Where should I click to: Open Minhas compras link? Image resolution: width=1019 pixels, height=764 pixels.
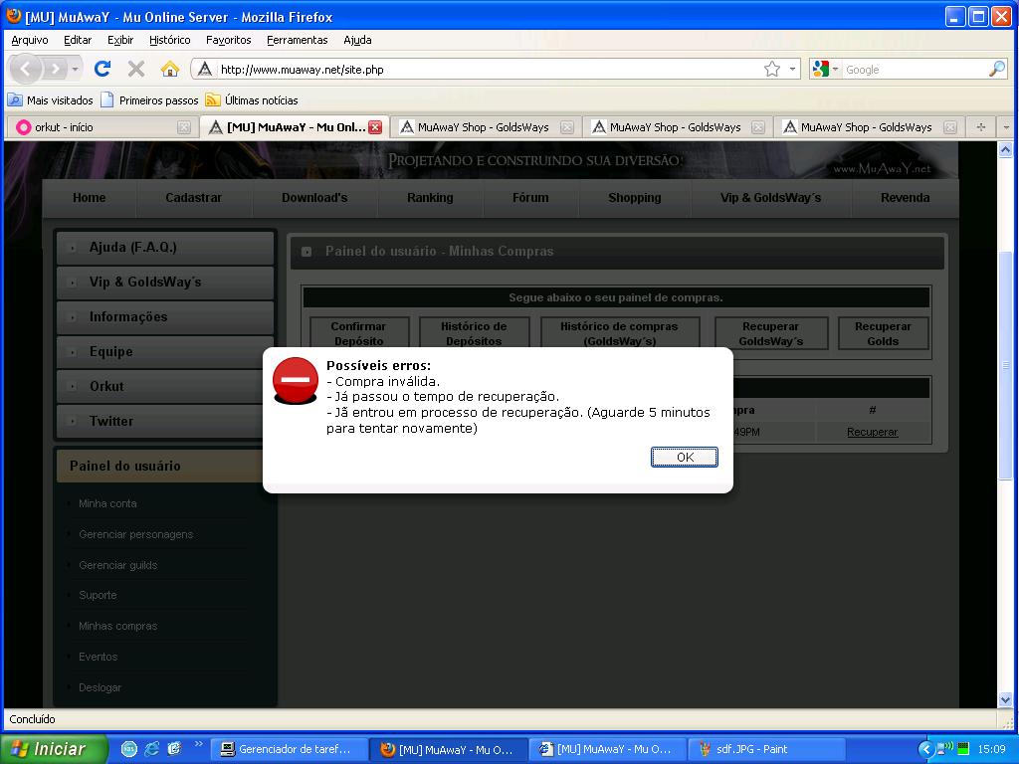click(118, 627)
